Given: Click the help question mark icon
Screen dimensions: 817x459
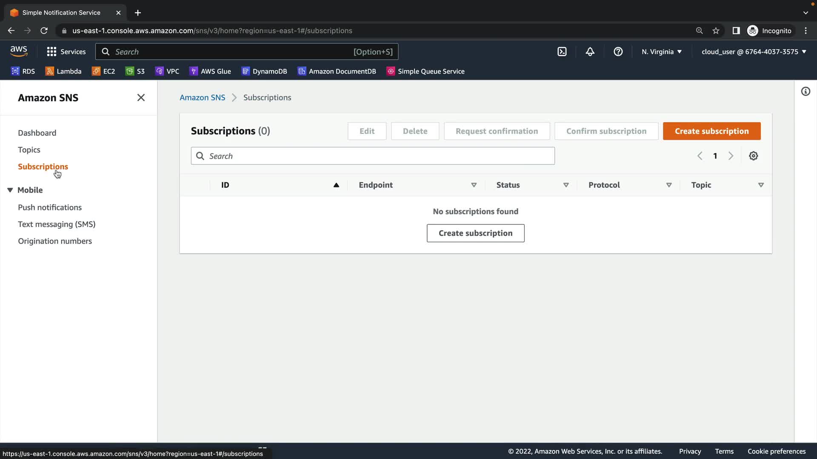Looking at the screenshot, I should tap(618, 52).
